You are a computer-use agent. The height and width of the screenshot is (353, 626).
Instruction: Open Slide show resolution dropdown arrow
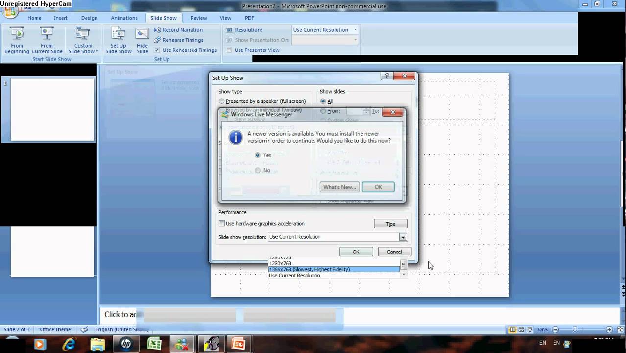point(403,237)
